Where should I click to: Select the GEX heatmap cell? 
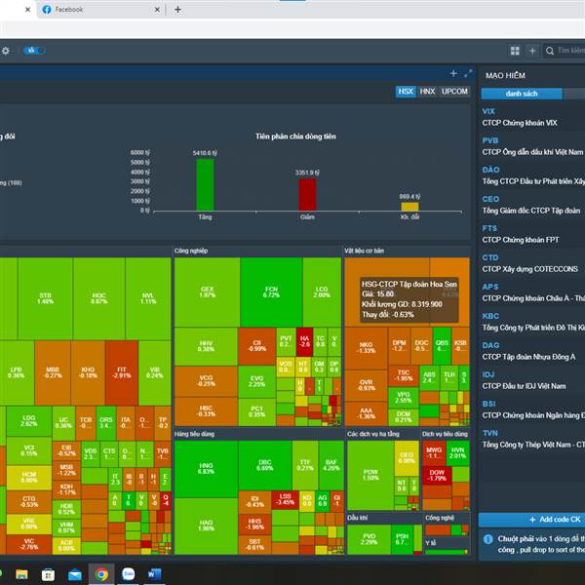click(x=207, y=292)
